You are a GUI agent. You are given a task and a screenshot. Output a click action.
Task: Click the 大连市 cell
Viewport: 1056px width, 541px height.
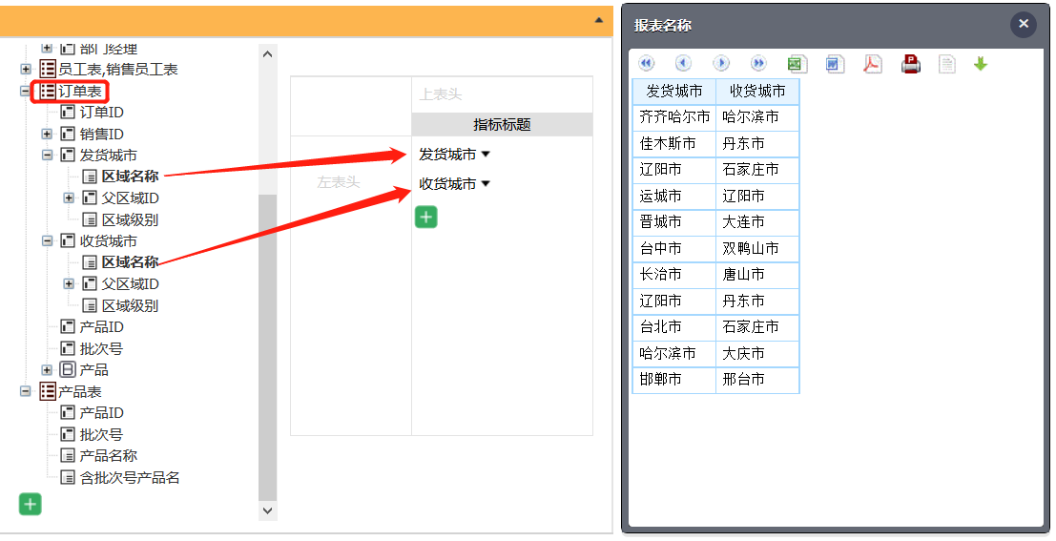(757, 222)
